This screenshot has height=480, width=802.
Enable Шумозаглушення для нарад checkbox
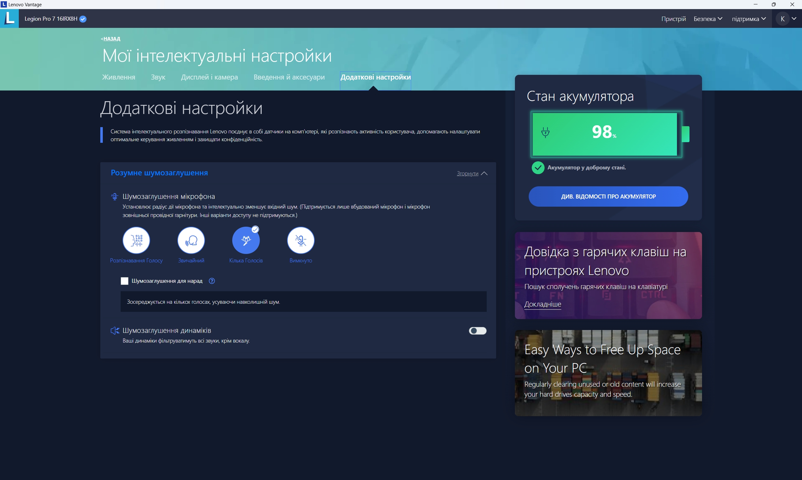coord(124,281)
